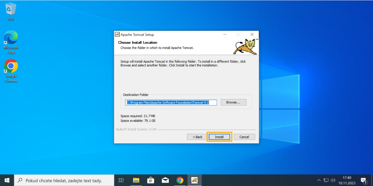Click Browse... to choose another folder

pyautogui.click(x=233, y=102)
